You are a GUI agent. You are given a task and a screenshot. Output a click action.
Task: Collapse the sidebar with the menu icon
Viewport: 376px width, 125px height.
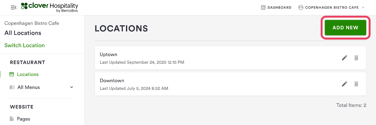[13, 7]
